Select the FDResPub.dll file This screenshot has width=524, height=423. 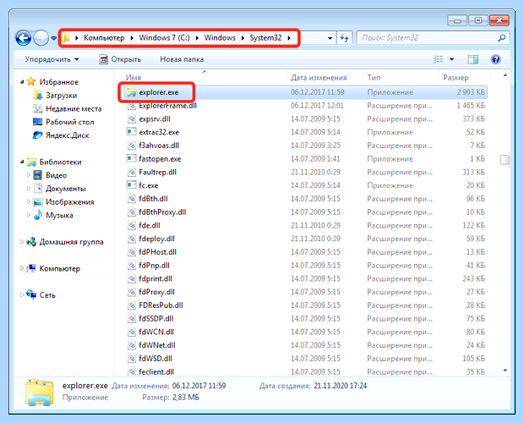pyautogui.click(x=305, y=305)
